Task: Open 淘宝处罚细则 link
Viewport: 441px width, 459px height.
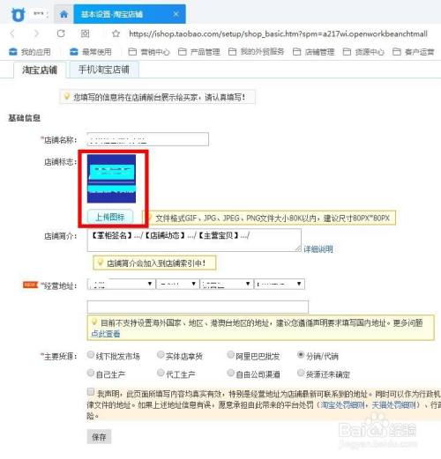Action: tap(342, 405)
